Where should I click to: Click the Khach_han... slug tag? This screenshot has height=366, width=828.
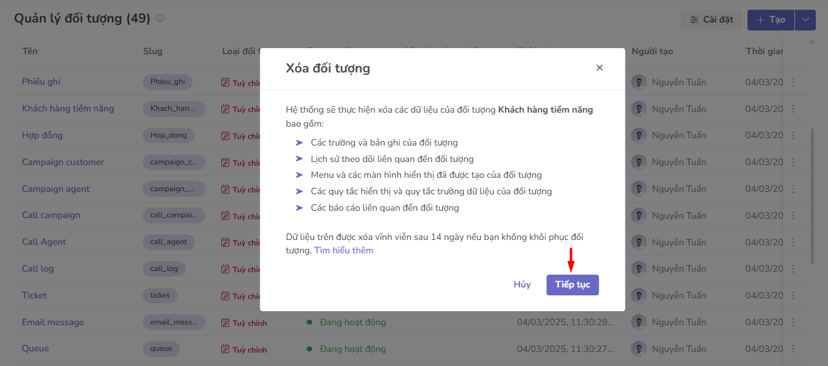174,108
